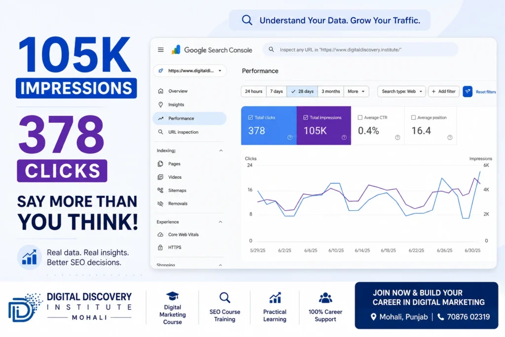
Task: Click the Digital Marketing Course graduation cap icon
Action: click(x=172, y=296)
